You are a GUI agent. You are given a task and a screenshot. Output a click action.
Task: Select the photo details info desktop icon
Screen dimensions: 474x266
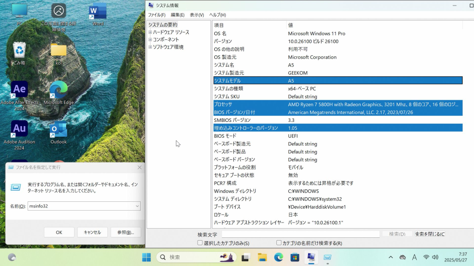point(58,17)
